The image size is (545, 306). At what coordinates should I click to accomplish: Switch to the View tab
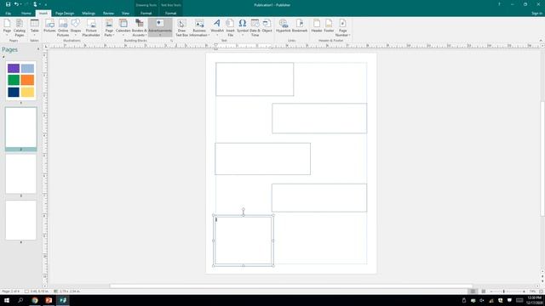pos(125,14)
